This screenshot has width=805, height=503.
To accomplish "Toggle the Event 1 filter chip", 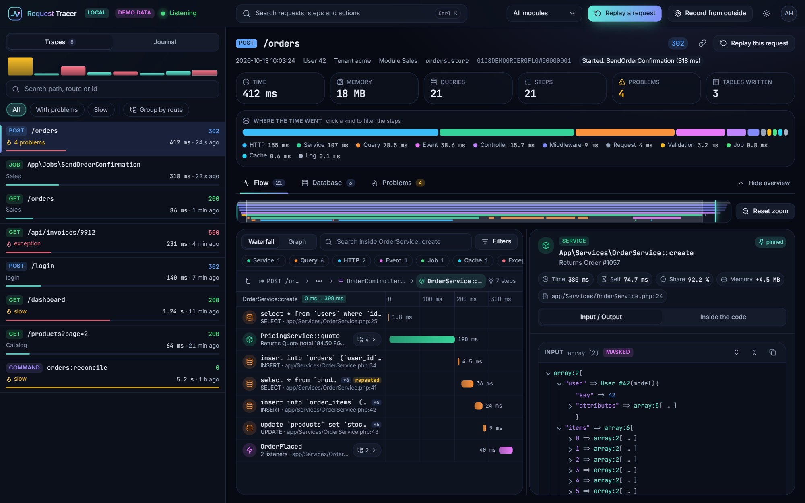I will tap(393, 260).
